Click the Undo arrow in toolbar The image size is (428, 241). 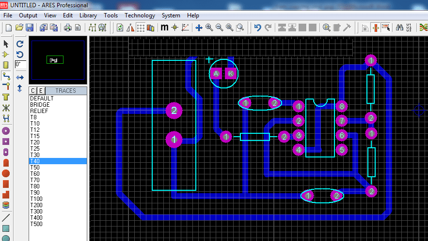coord(257,28)
